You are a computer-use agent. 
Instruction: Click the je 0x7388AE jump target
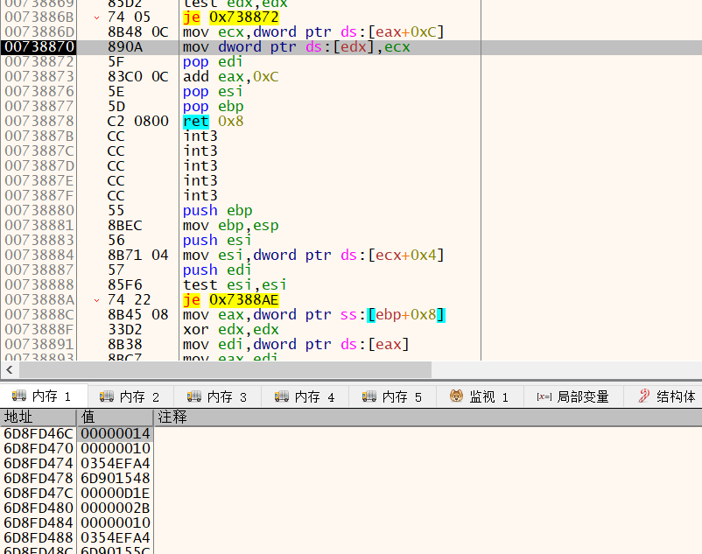(243, 300)
